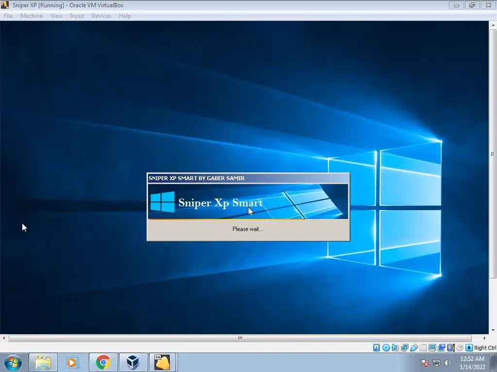
Task: Open the Input menu
Action: click(77, 16)
